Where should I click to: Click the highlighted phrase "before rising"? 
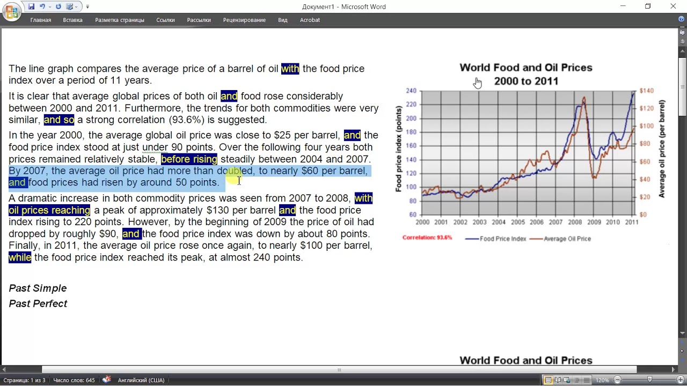(189, 159)
